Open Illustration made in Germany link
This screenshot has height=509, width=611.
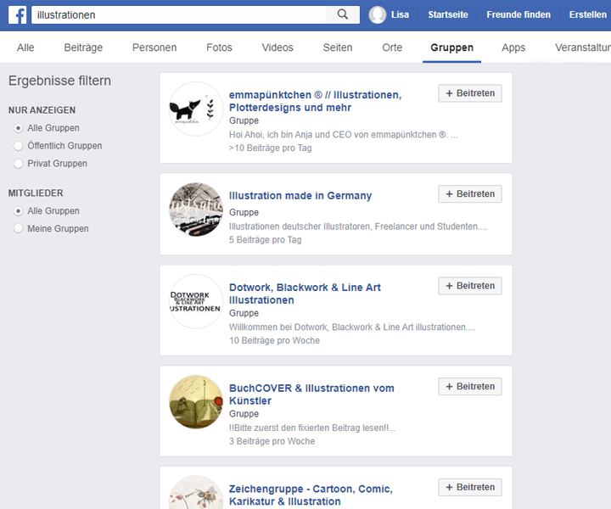300,196
